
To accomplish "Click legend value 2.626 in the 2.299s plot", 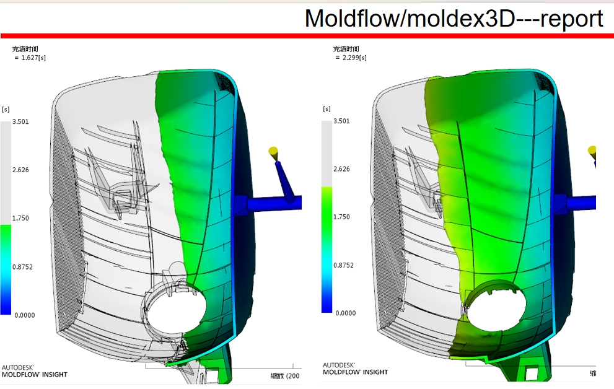I will tap(342, 169).
